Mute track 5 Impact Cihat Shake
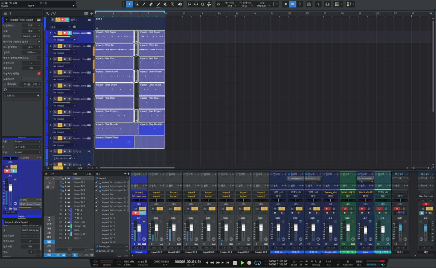This screenshot has width=436, height=268. [55, 86]
